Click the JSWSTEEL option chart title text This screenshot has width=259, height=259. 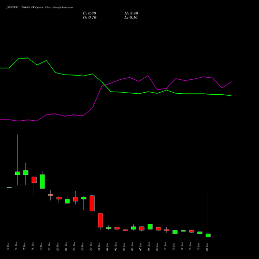pos(39,8)
